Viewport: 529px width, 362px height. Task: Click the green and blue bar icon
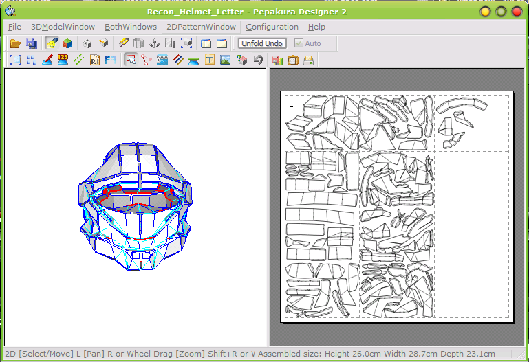pos(194,60)
